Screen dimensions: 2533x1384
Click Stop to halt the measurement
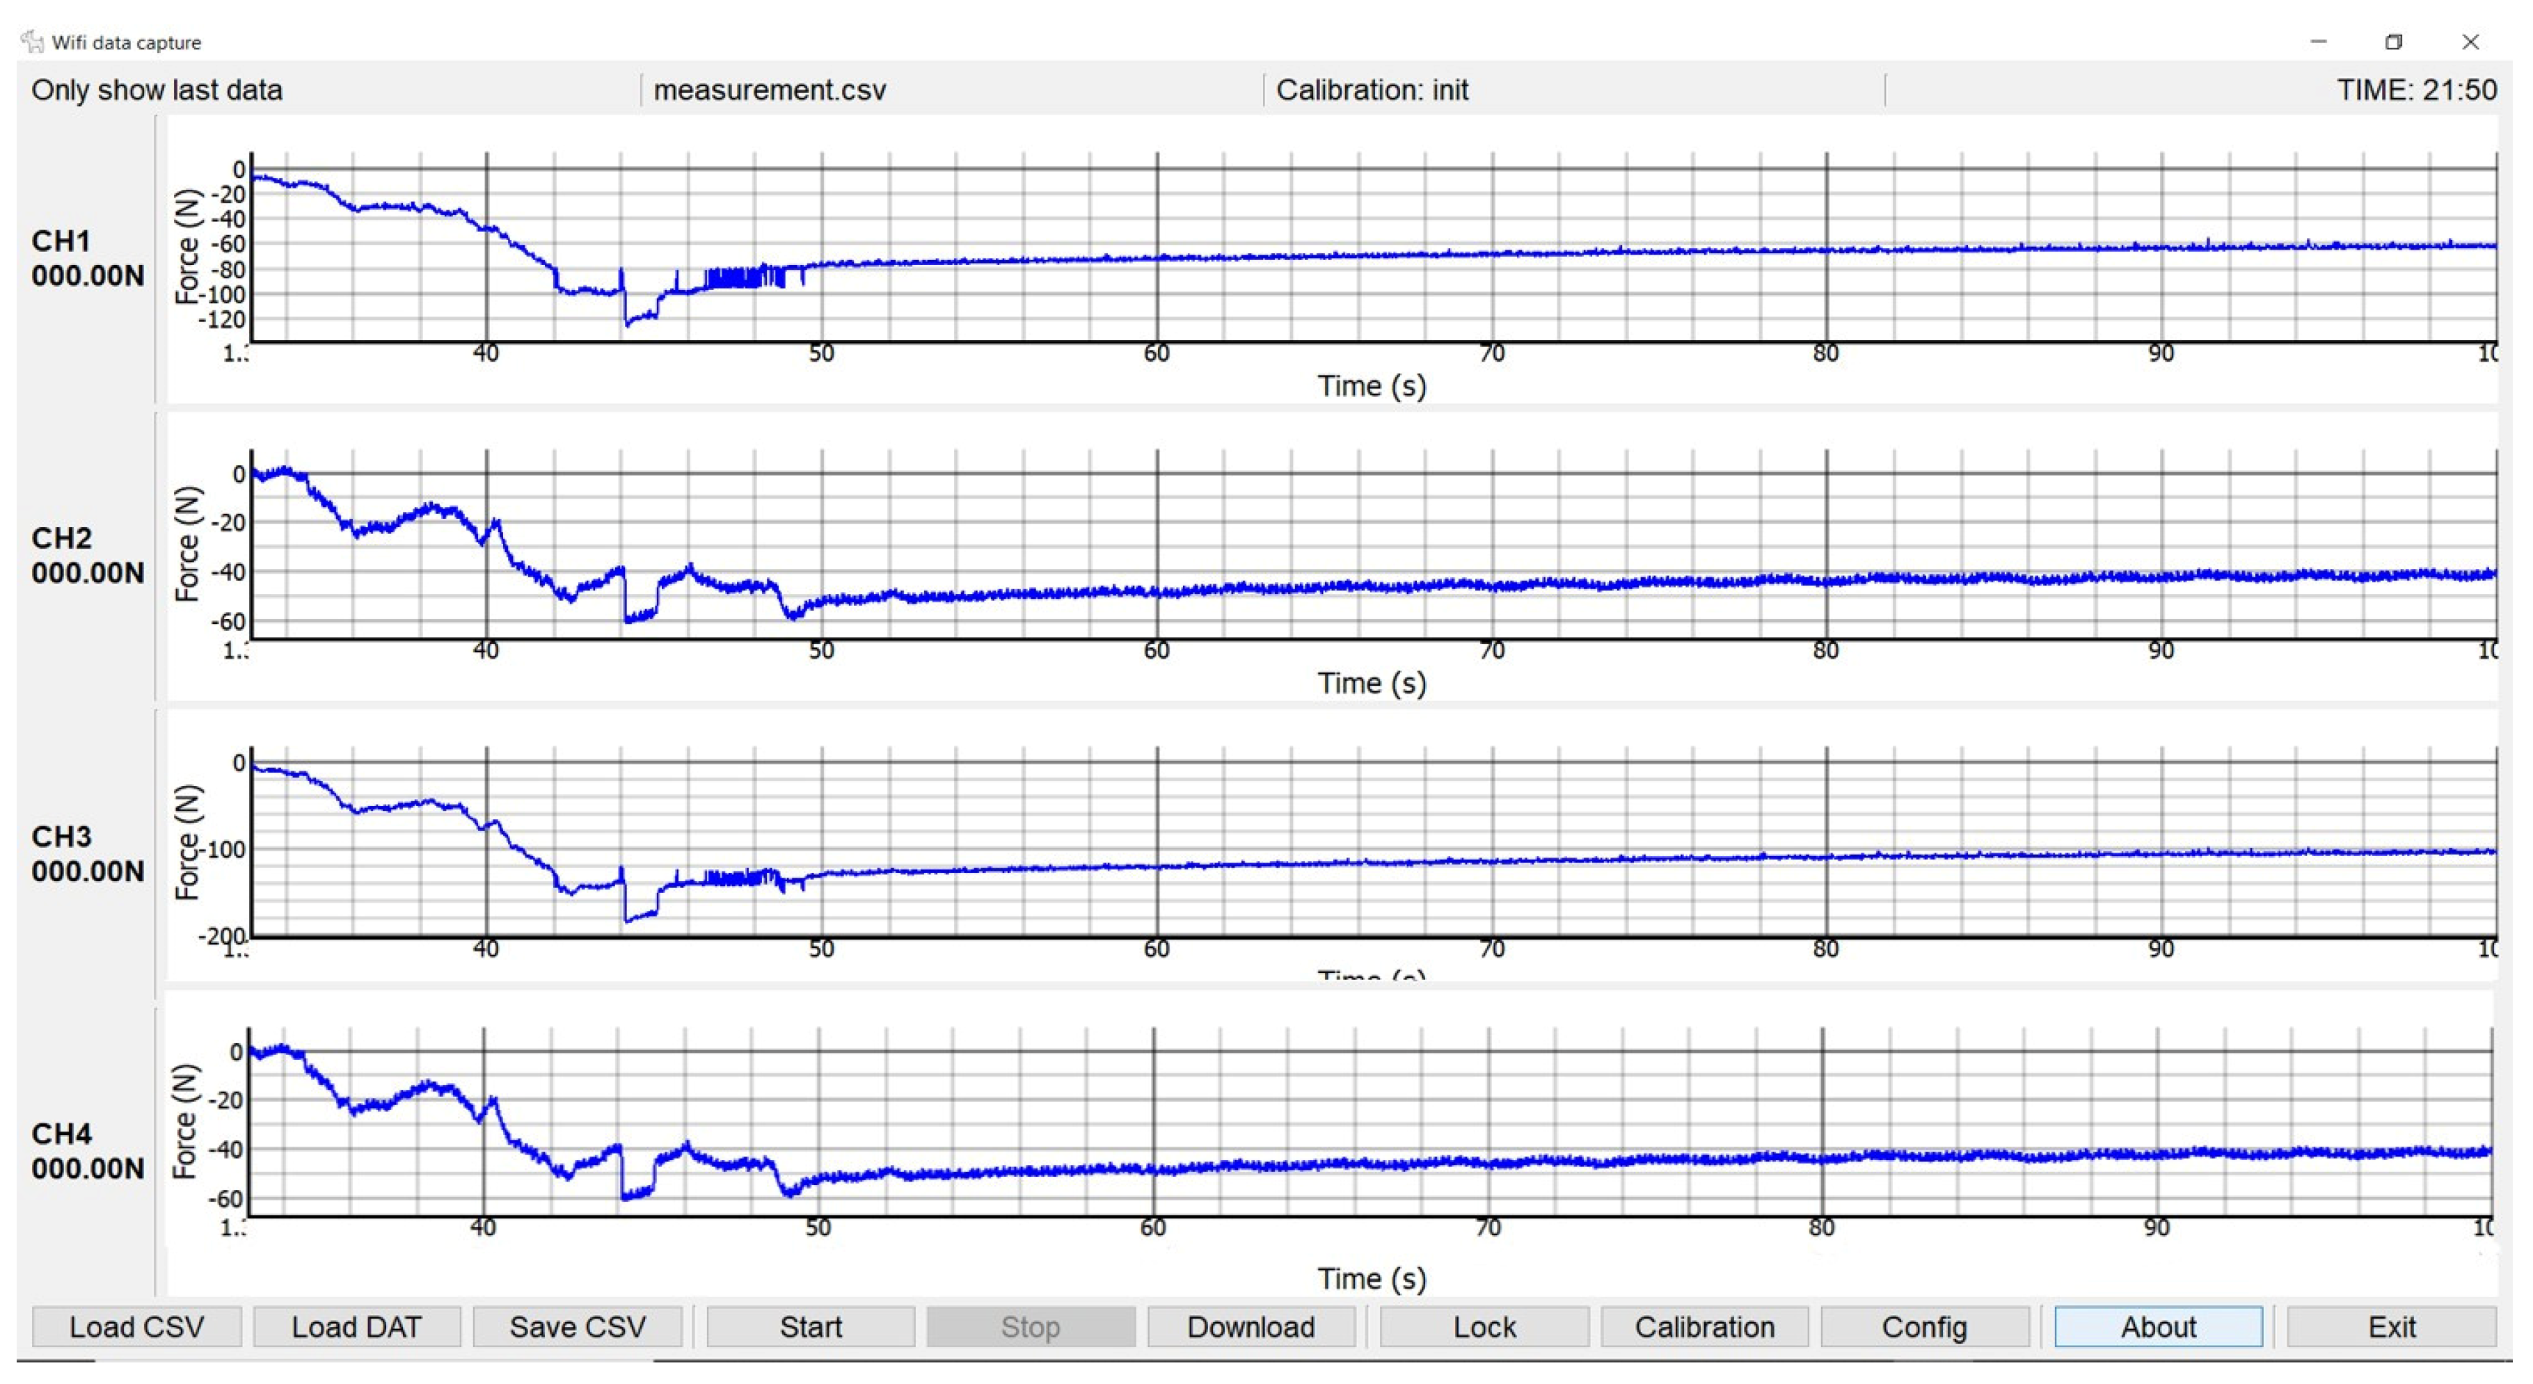pos(1029,1326)
